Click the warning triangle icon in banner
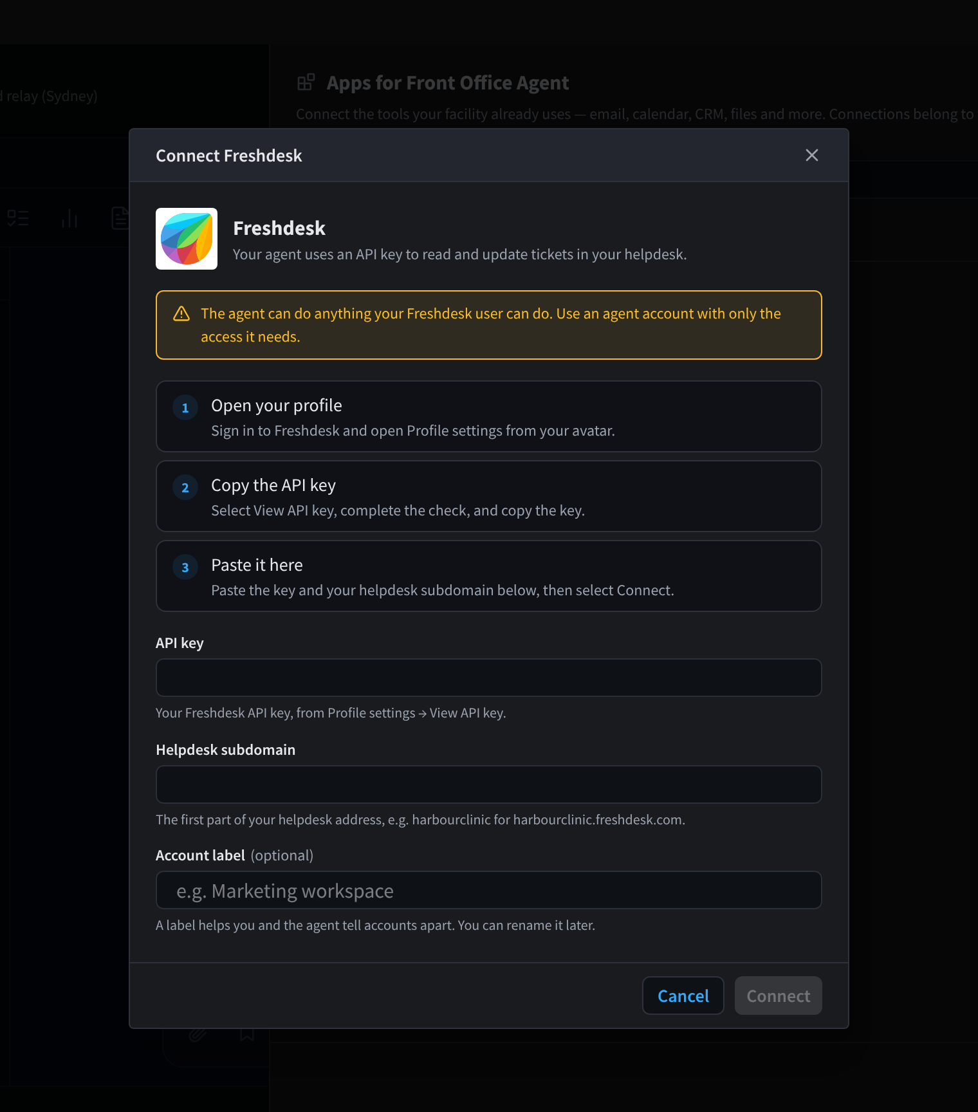 [x=181, y=313]
